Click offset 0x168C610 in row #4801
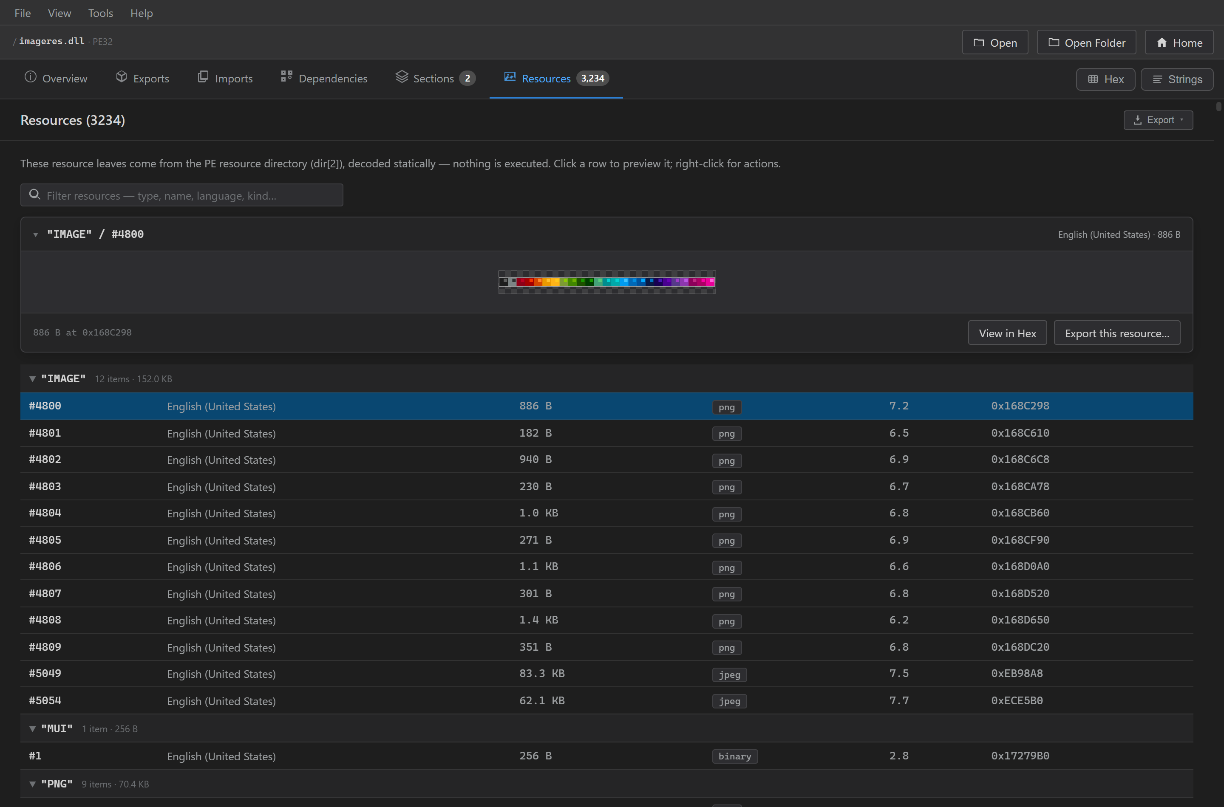This screenshot has height=807, width=1224. 1020,433
